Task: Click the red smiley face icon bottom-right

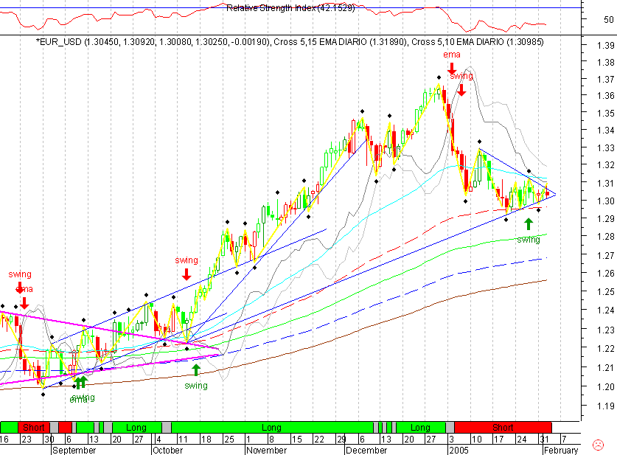Action: [x=597, y=445]
